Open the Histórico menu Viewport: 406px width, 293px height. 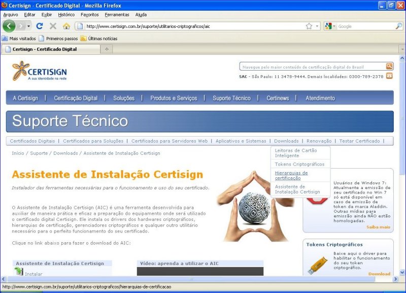[66, 15]
